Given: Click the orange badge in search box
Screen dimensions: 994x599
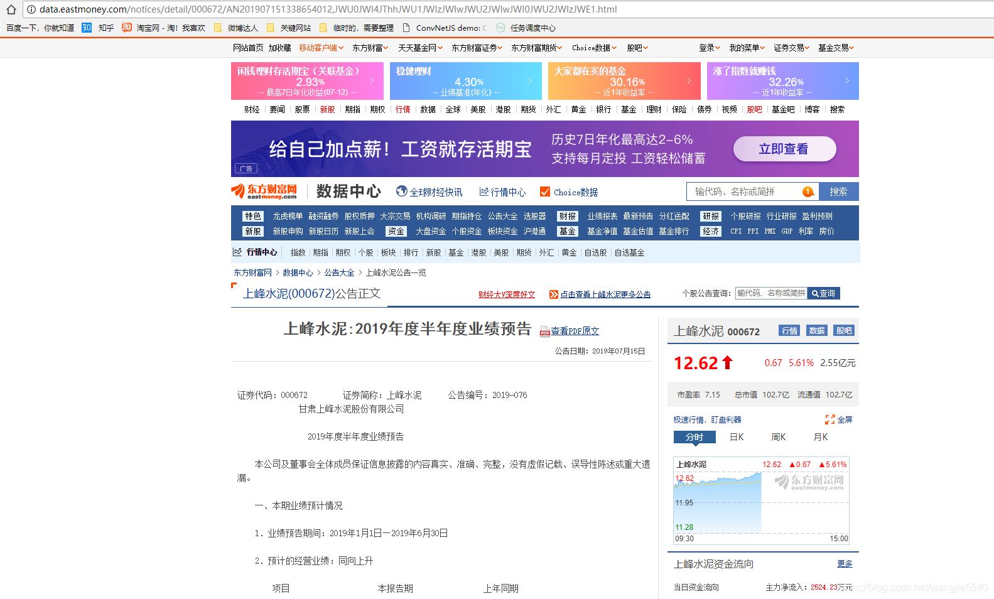Looking at the screenshot, I should [808, 192].
